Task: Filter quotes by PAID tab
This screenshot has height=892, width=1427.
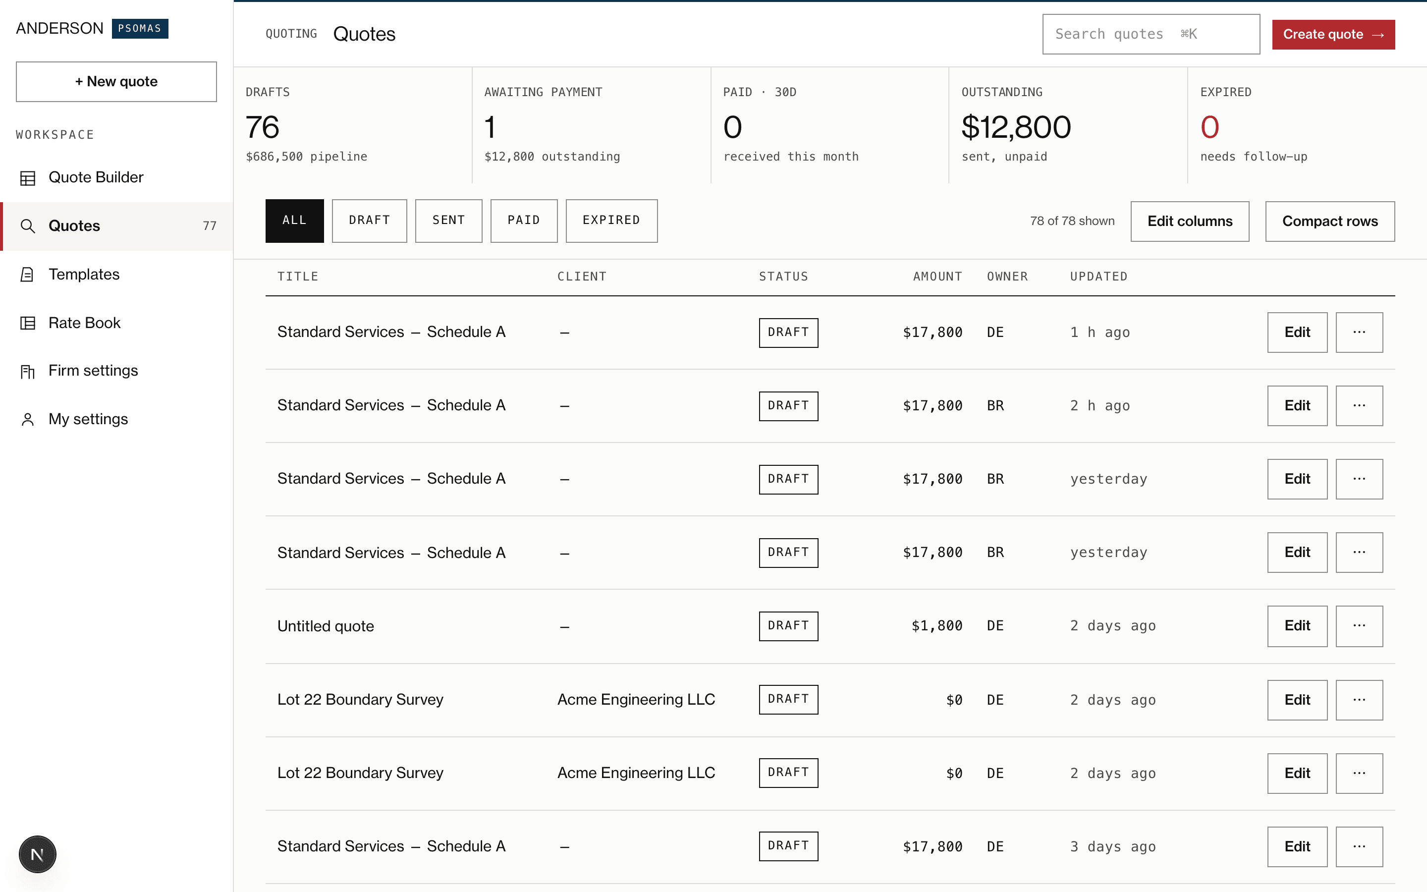Action: [x=524, y=221]
